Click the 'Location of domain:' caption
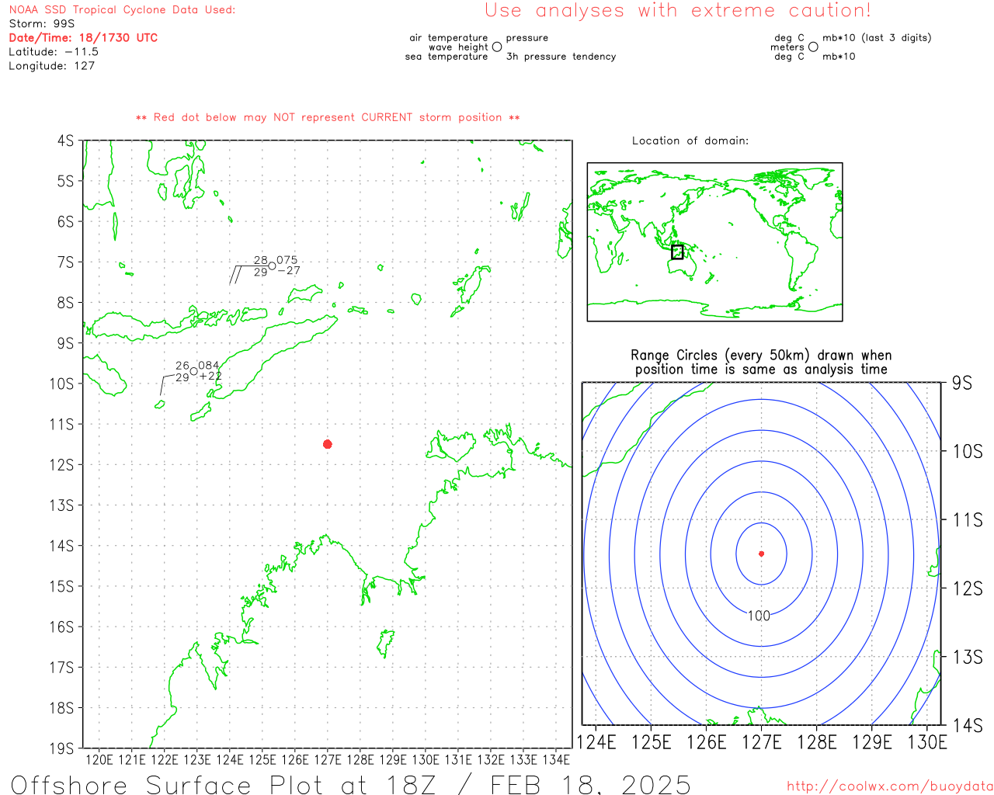The height and width of the screenshot is (795, 994). pyautogui.click(x=690, y=141)
